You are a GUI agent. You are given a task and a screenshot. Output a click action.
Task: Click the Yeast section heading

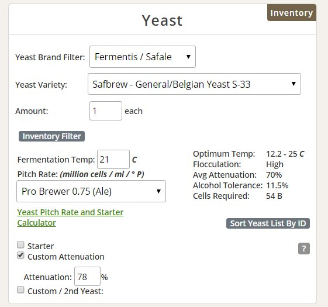point(162,20)
